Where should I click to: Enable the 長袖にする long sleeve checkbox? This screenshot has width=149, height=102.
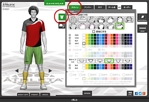(94, 32)
